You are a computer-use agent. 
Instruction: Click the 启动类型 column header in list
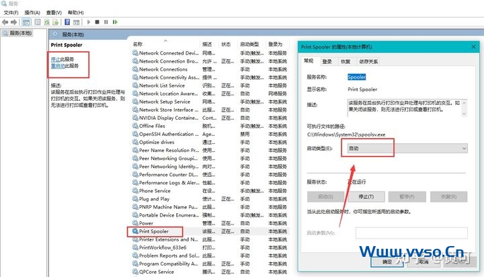(x=250, y=44)
